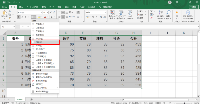Click the Increase Decimal icon
Viewport: 200px width, 104px height.
[101, 17]
